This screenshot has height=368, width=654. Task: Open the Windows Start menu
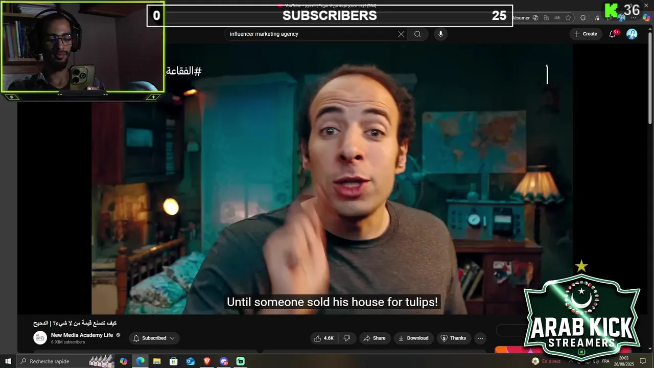(8, 361)
